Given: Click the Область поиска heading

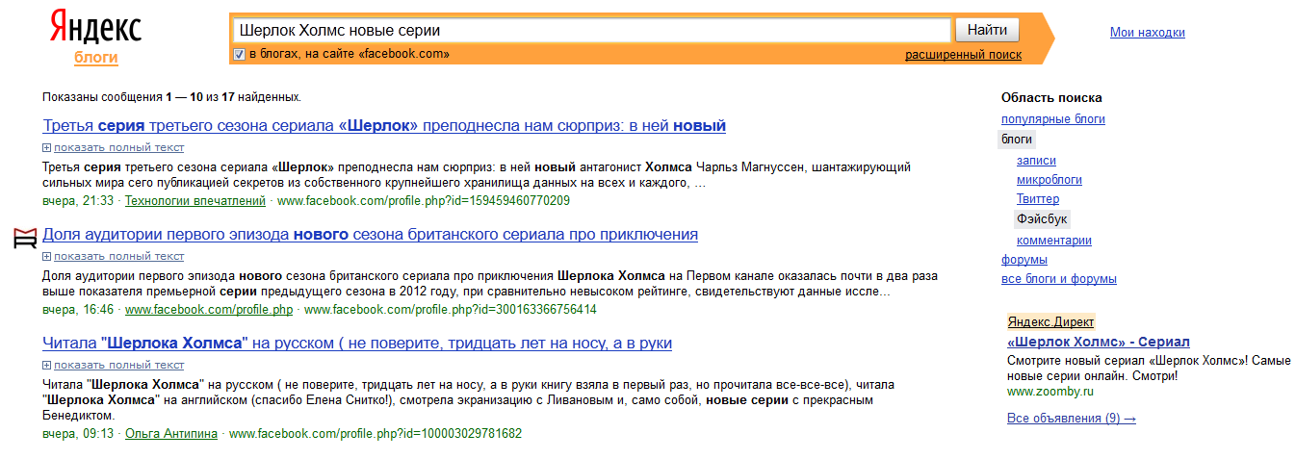Looking at the screenshot, I should pos(1051,98).
